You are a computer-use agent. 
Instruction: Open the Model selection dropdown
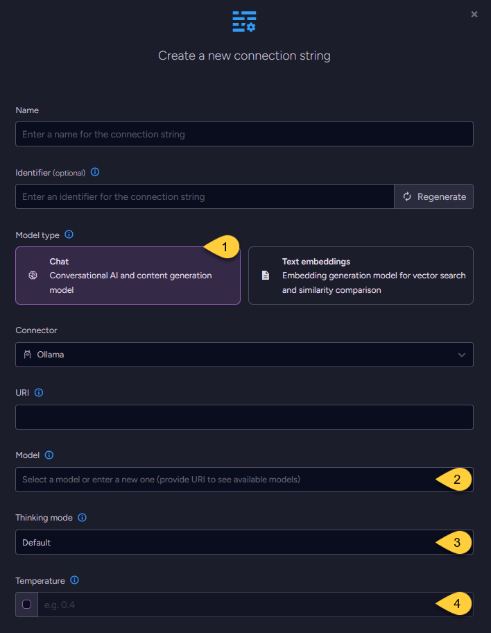coord(244,479)
